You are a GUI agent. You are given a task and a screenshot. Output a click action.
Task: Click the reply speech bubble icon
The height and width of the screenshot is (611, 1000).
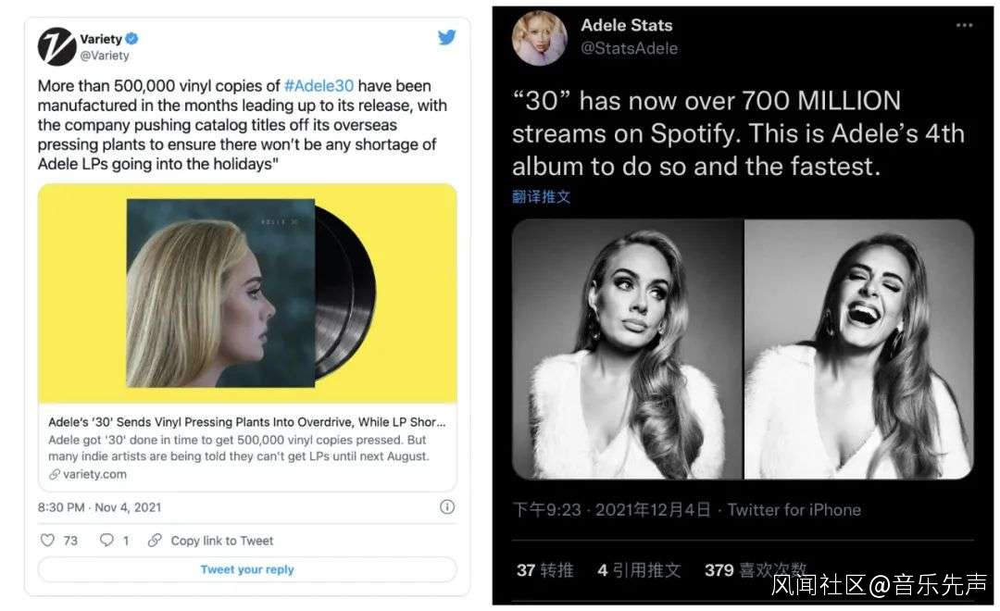point(106,540)
